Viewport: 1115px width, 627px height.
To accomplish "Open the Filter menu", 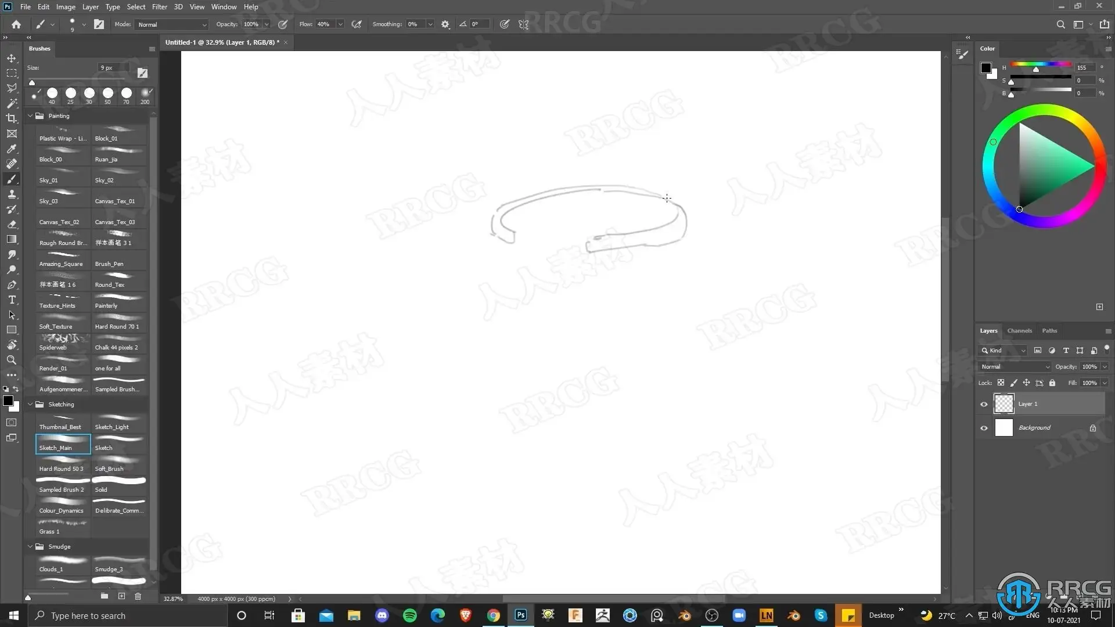I will 159,7.
